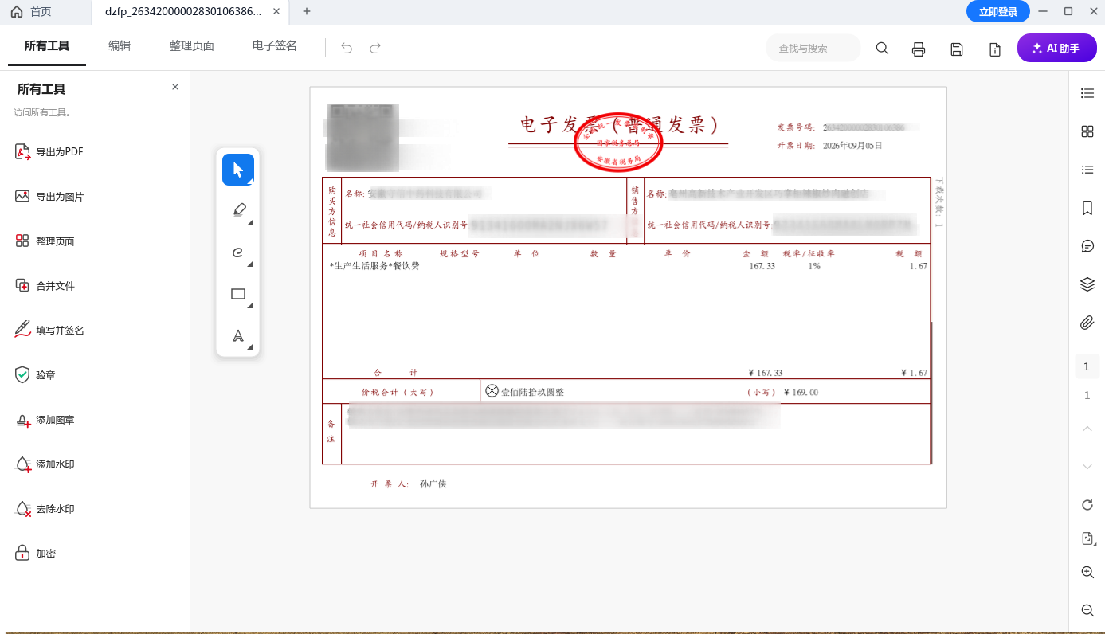Close the 所有工具 side panel
Screen dimensions: 1105x634
click(175, 87)
